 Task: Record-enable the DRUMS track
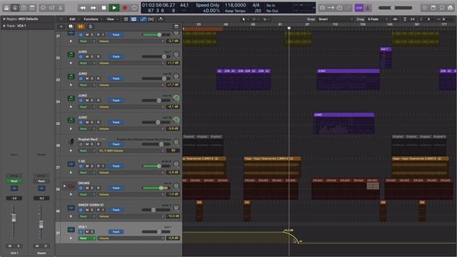point(98,188)
